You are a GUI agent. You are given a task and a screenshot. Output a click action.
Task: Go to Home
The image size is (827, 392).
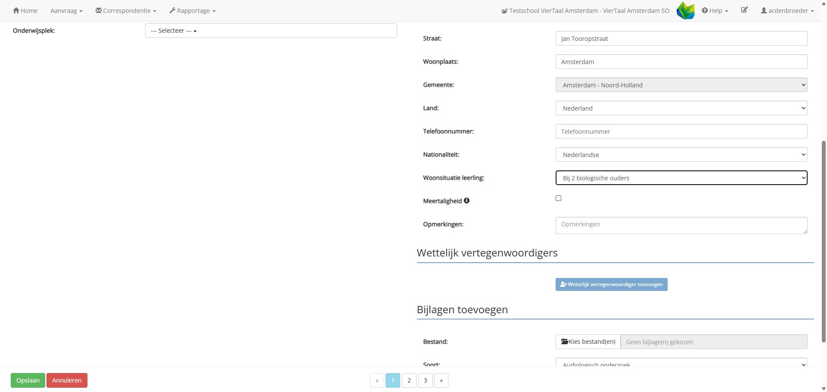[25, 11]
